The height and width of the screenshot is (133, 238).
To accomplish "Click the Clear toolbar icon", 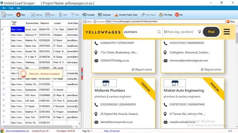I will [x=60, y=15].
